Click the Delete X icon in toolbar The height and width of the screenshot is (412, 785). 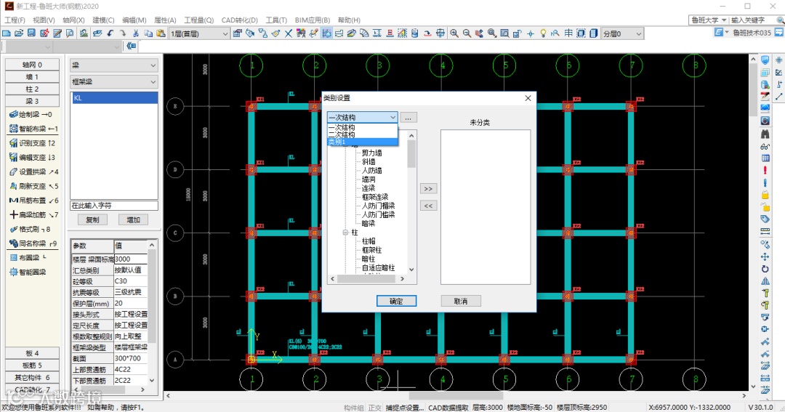[289, 33]
